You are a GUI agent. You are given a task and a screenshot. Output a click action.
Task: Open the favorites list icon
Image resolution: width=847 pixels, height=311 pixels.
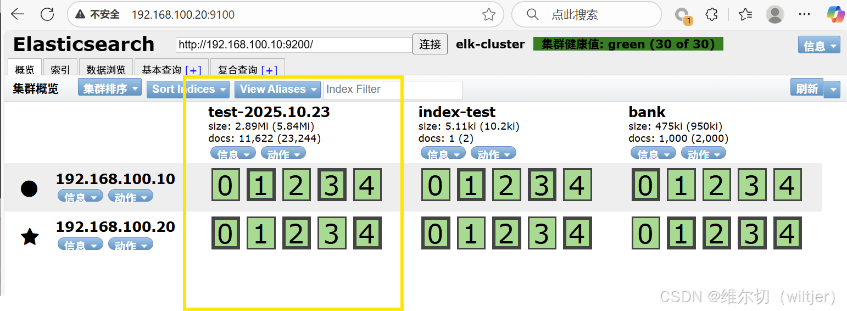[x=745, y=14]
